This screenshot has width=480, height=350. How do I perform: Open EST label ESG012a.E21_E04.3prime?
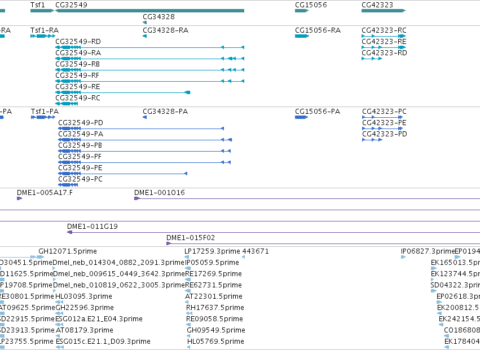[x=99, y=320]
